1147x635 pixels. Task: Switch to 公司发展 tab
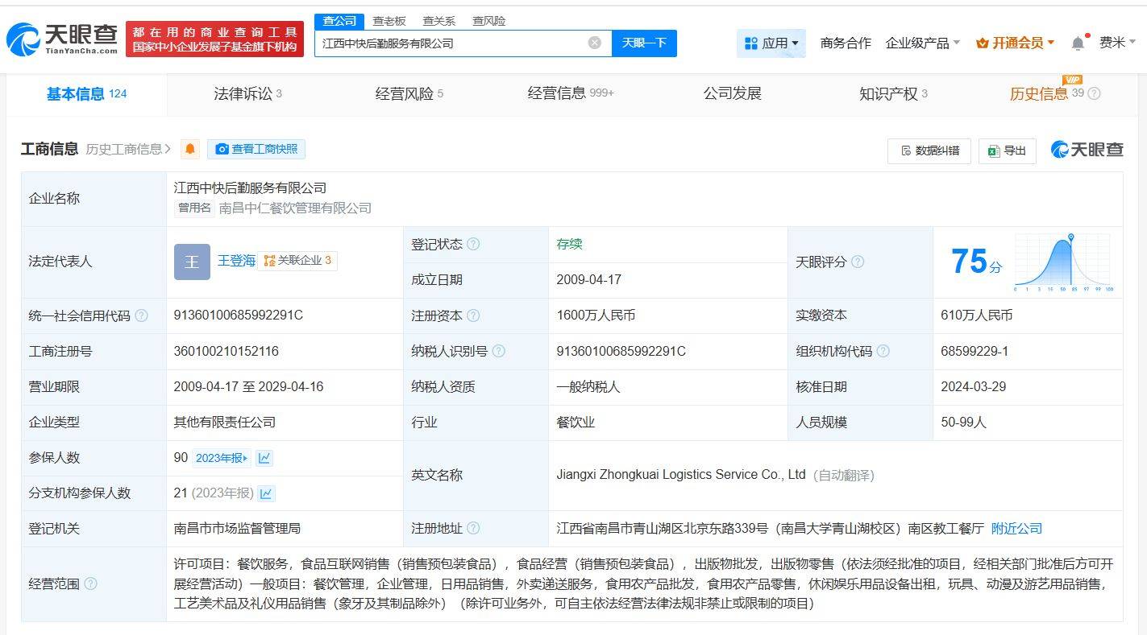tap(732, 93)
